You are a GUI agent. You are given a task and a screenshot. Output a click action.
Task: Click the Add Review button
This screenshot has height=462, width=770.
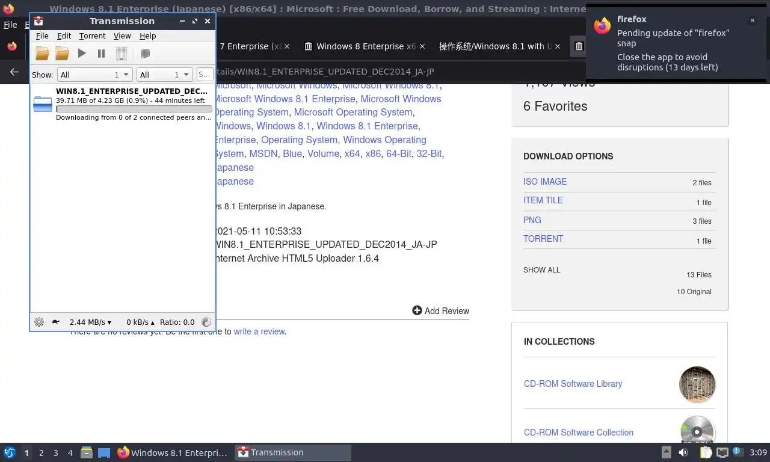coord(441,310)
